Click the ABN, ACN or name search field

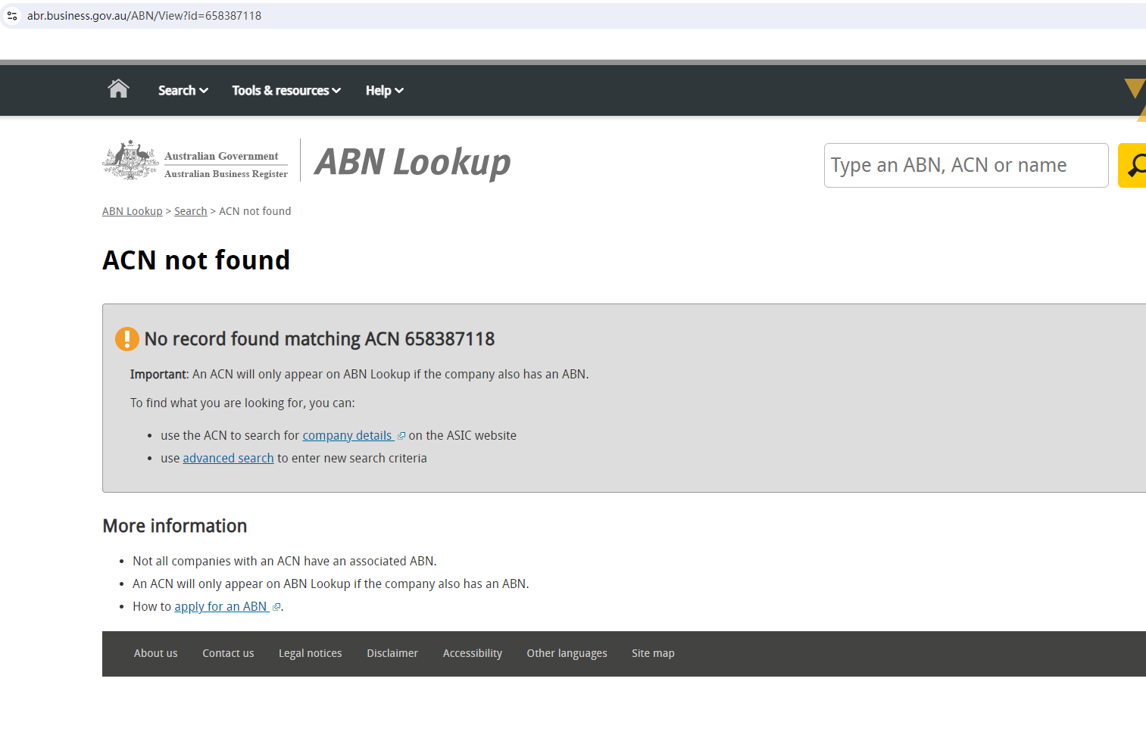[965, 165]
